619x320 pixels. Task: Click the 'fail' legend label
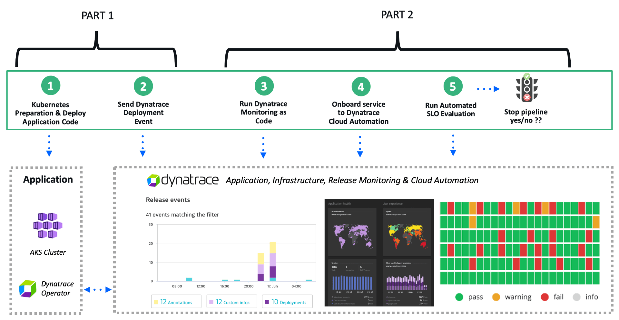click(x=559, y=297)
